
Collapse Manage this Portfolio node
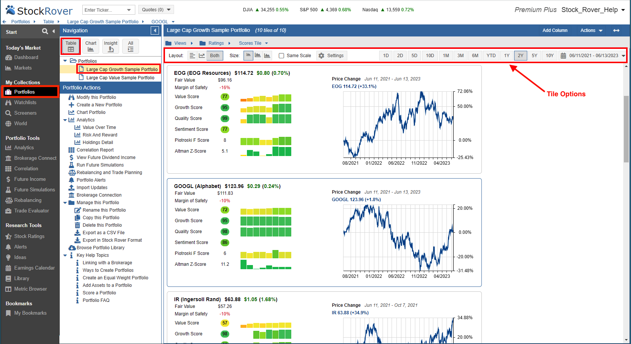click(65, 203)
